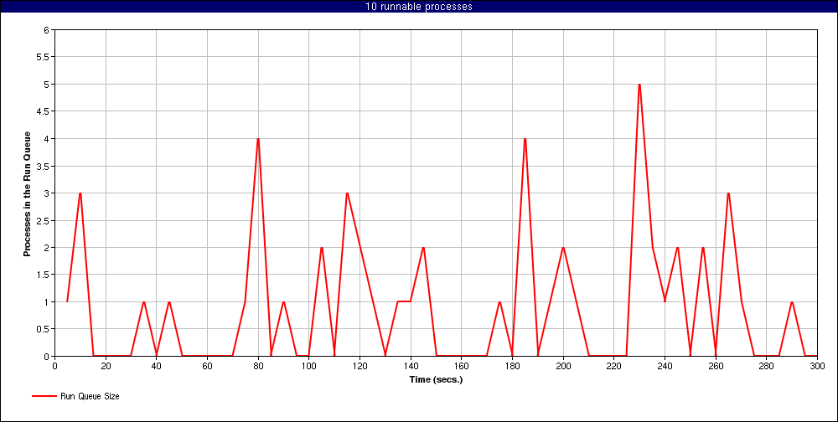The image size is (838, 422).
Task: Click the y-axis label '3.5'
Action: (44, 166)
